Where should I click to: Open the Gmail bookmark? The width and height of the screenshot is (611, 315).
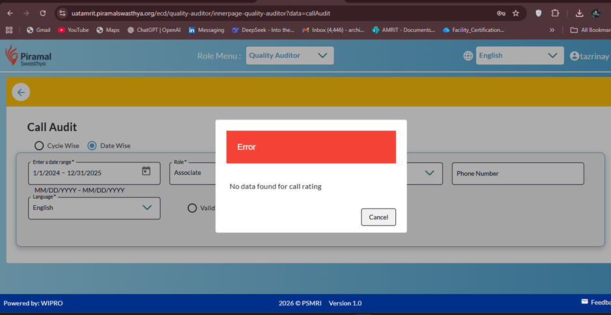pyautogui.click(x=38, y=30)
